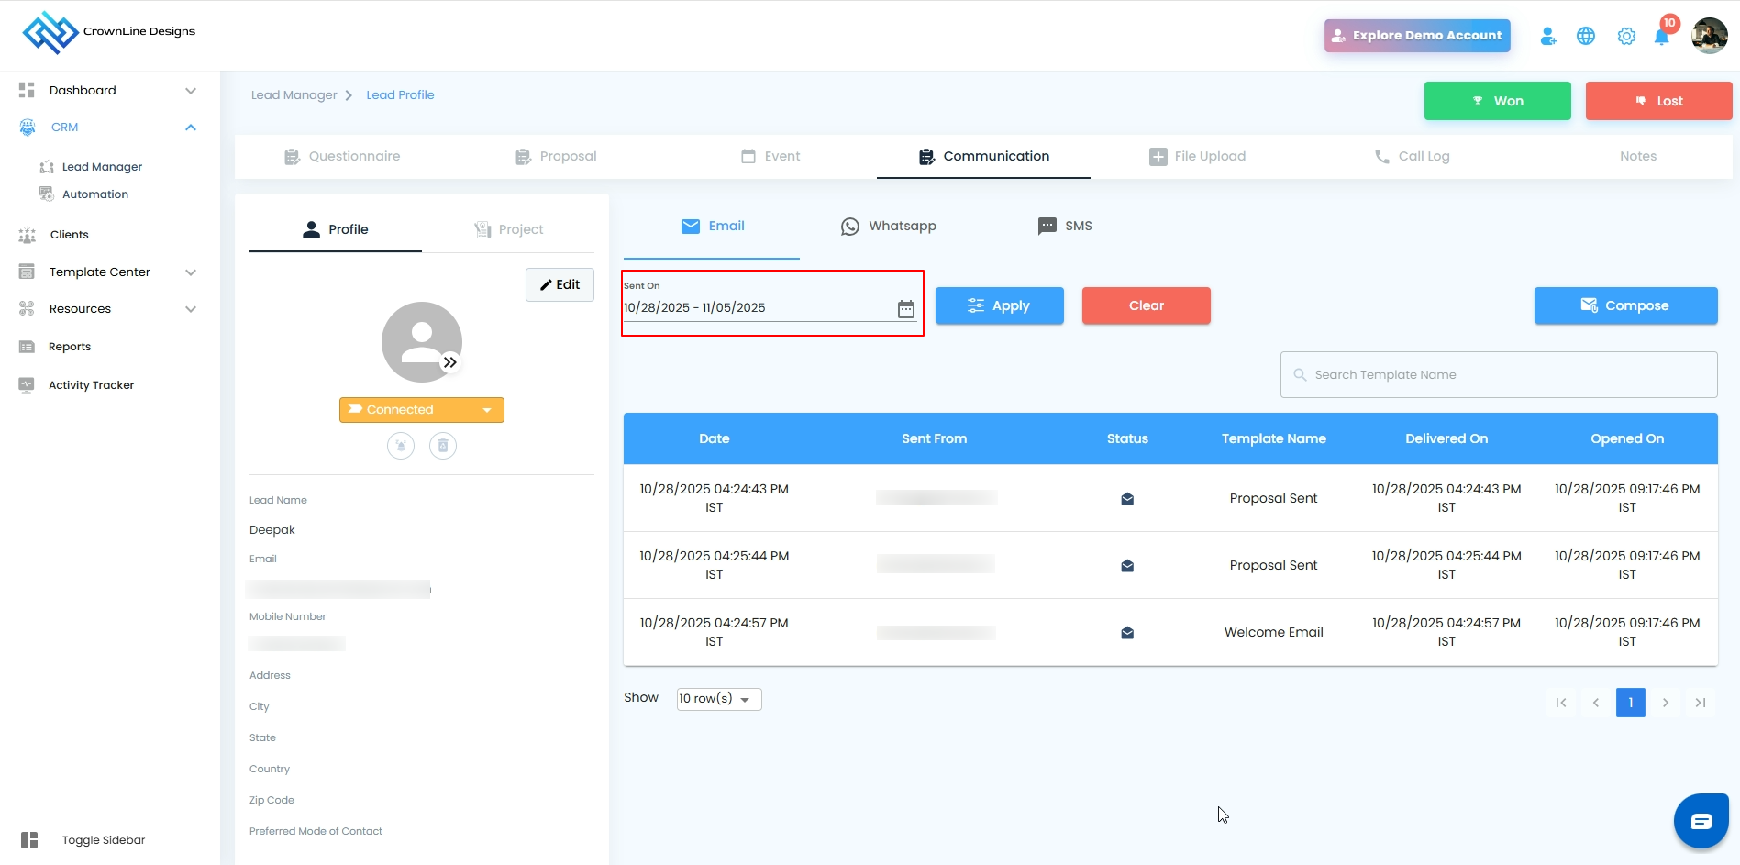Switch to the Proposal tab
The height and width of the screenshot is (865, 1740).
[556, 157]
